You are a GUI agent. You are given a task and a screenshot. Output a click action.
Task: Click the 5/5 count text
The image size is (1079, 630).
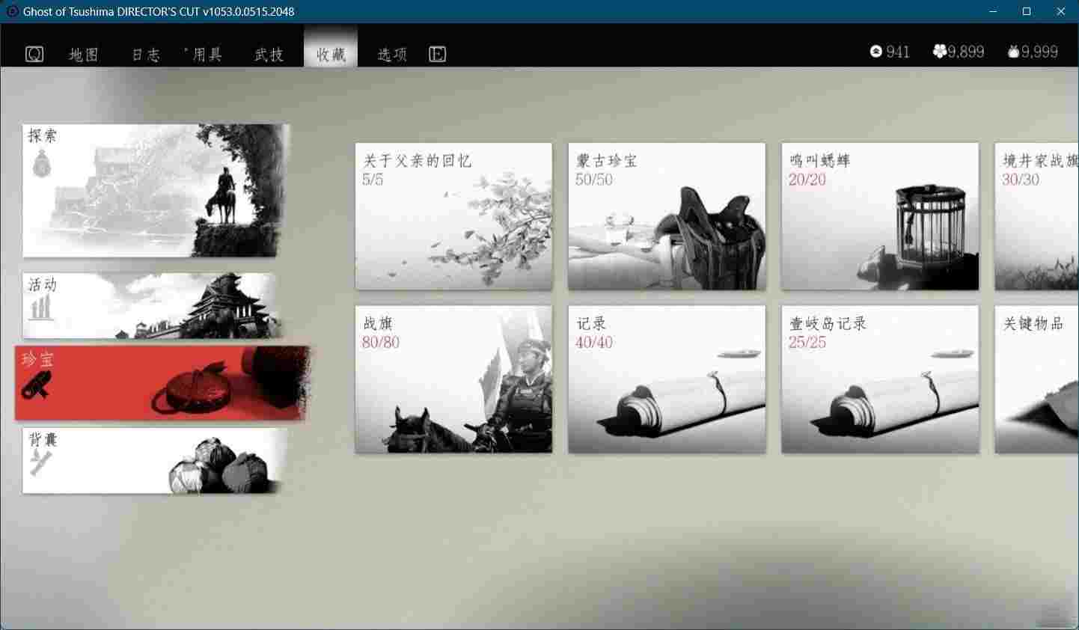[373, 180]
